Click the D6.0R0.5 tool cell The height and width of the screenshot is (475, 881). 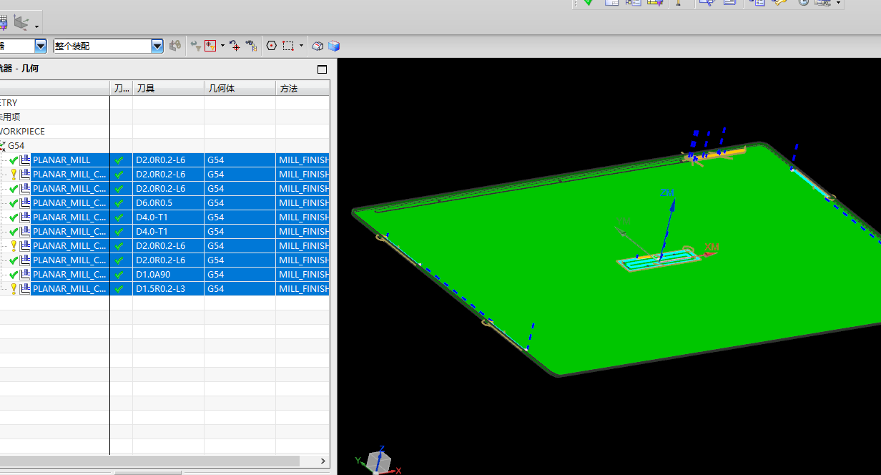[168, 203]
